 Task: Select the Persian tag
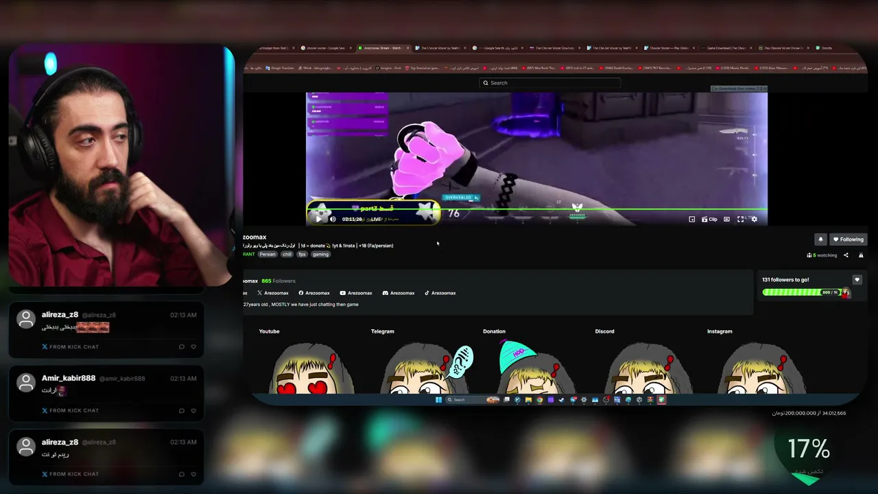[x=268, y=254]
